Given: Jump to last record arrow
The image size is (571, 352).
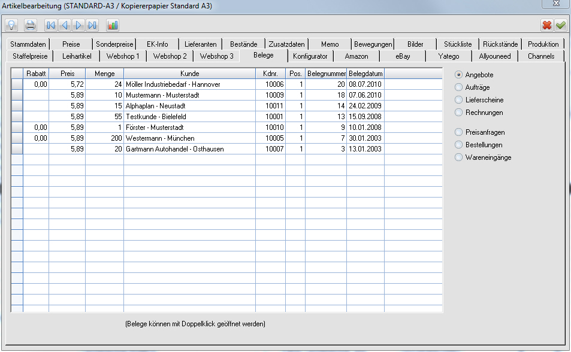Looking at the screenshot, I should (92, 25).
